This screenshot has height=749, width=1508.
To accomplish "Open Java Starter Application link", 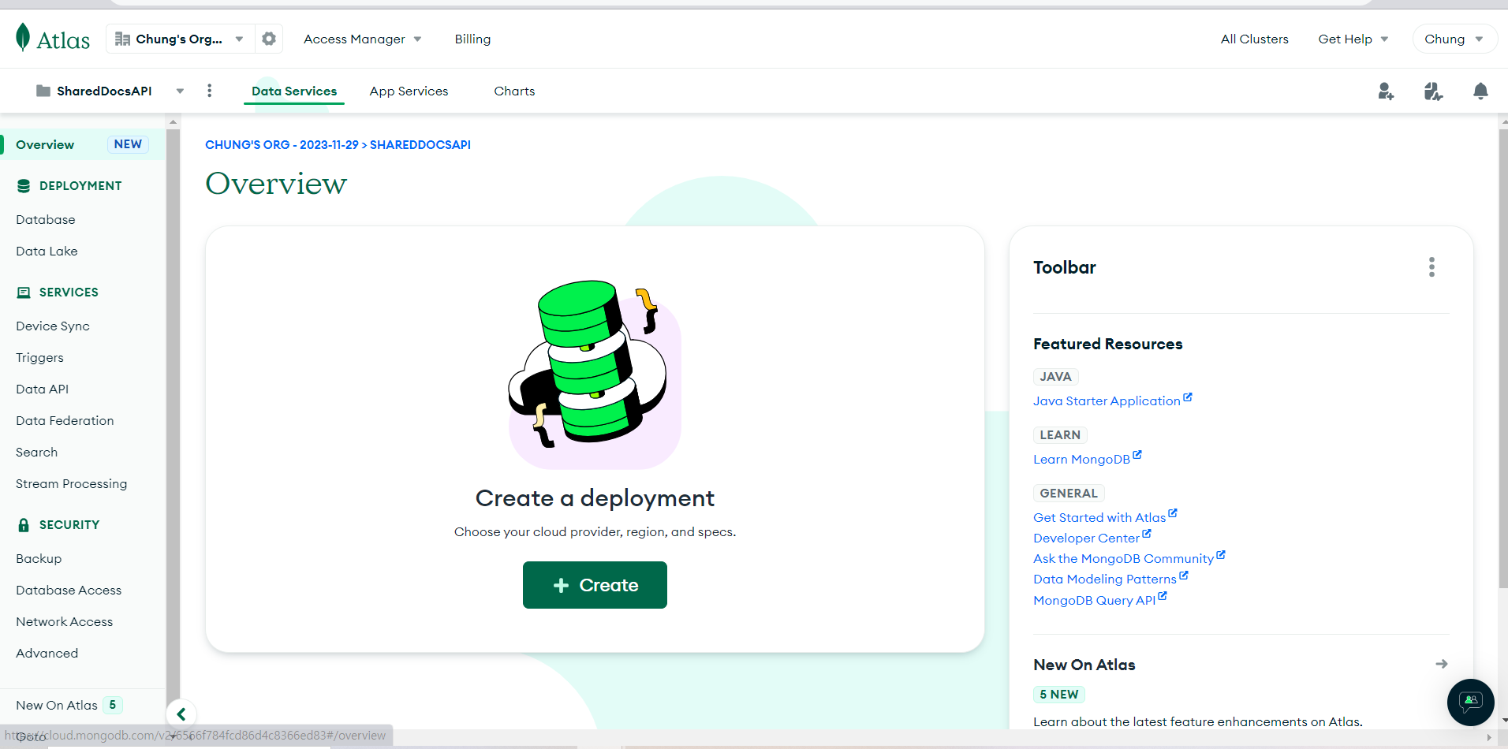I will 1107,401.
